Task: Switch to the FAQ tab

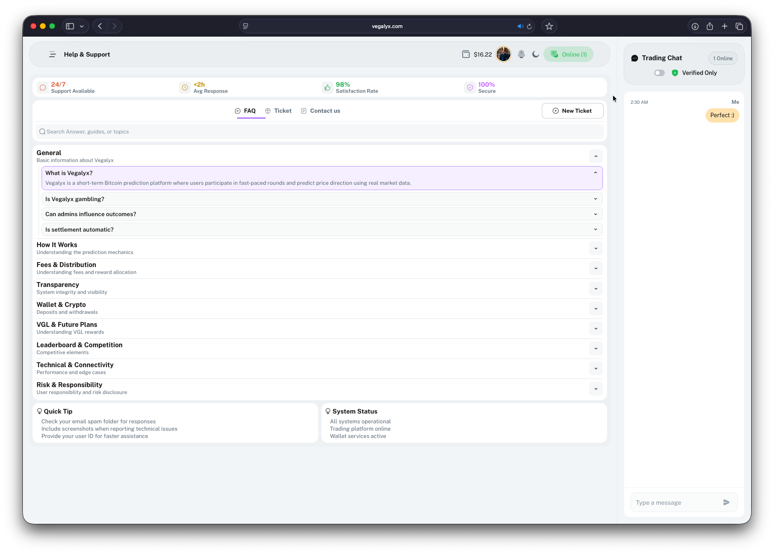Action: point(246,111)
